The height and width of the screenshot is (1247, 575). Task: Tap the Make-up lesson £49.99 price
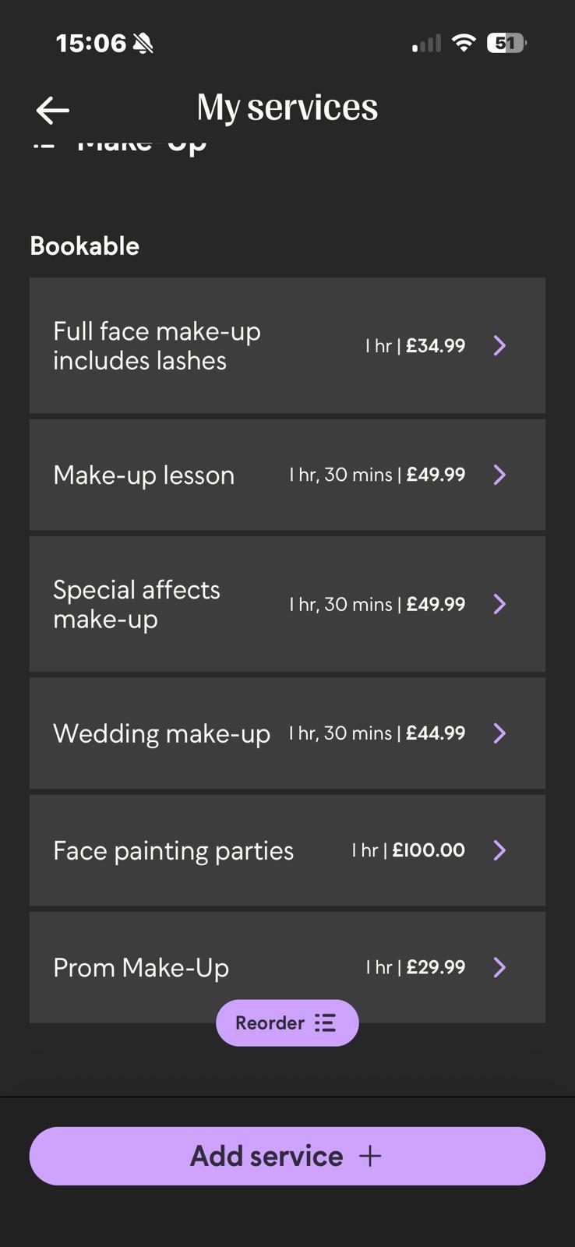436,475
